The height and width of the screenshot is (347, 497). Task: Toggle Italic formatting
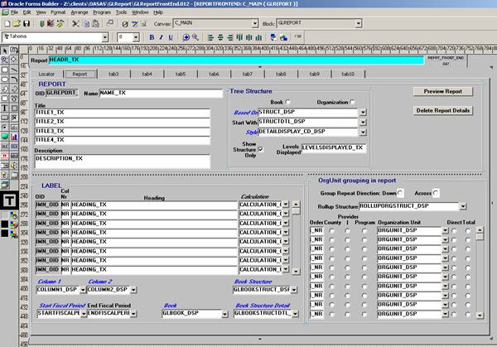point(161,37)
